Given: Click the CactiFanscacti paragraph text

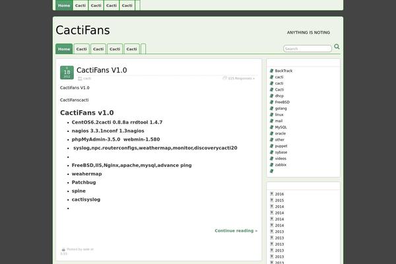Looking at the screenshot, I should coord(74,100).
